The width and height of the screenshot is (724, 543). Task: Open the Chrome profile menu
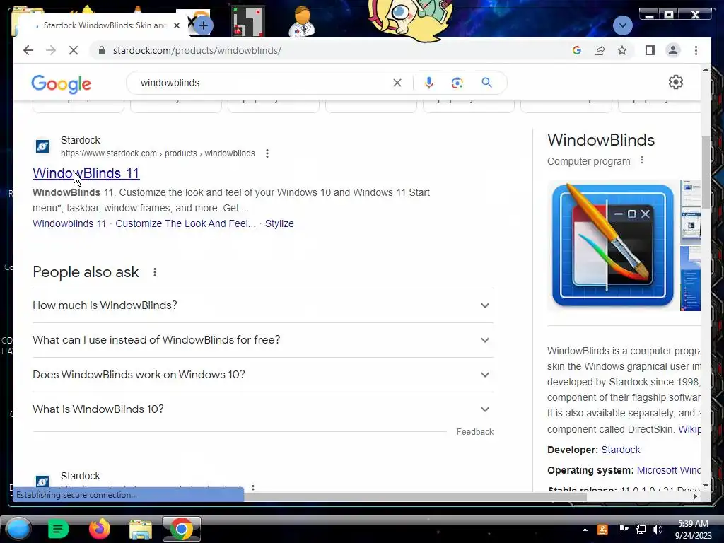click(x=673, y=50)
